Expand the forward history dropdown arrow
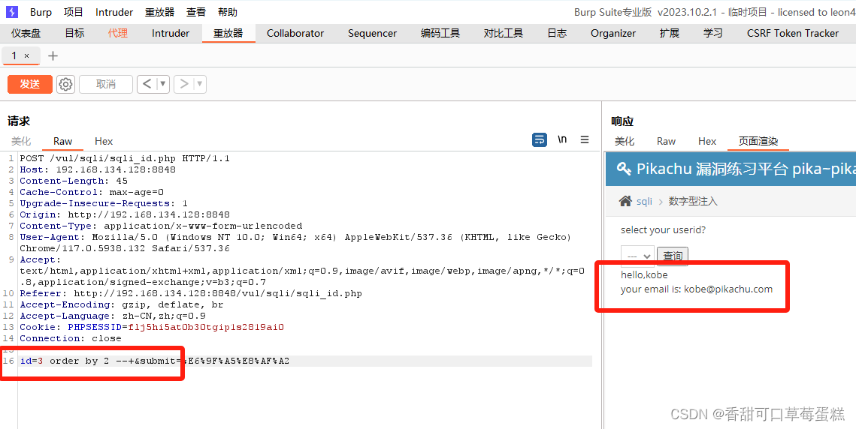856x429 pixels. (200, 84)
